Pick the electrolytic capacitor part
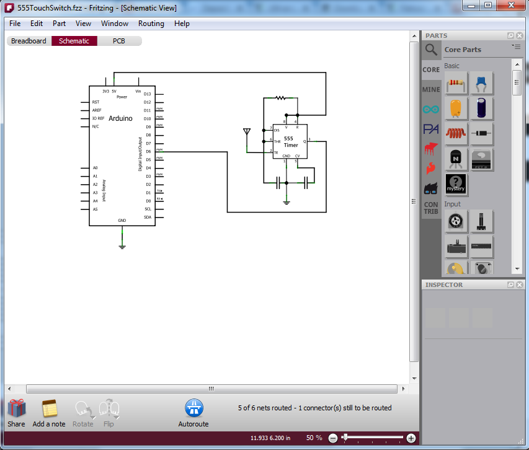Screen dimensions: 529x450 coord(482,108)
